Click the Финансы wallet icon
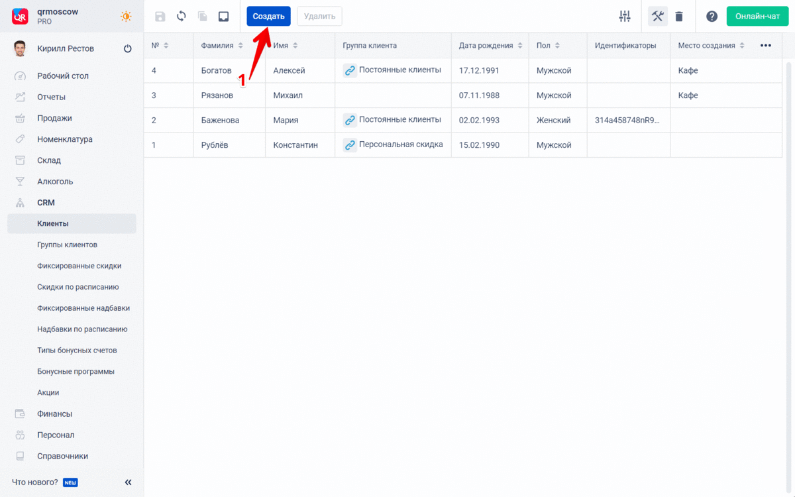 [x=21, y=414]
